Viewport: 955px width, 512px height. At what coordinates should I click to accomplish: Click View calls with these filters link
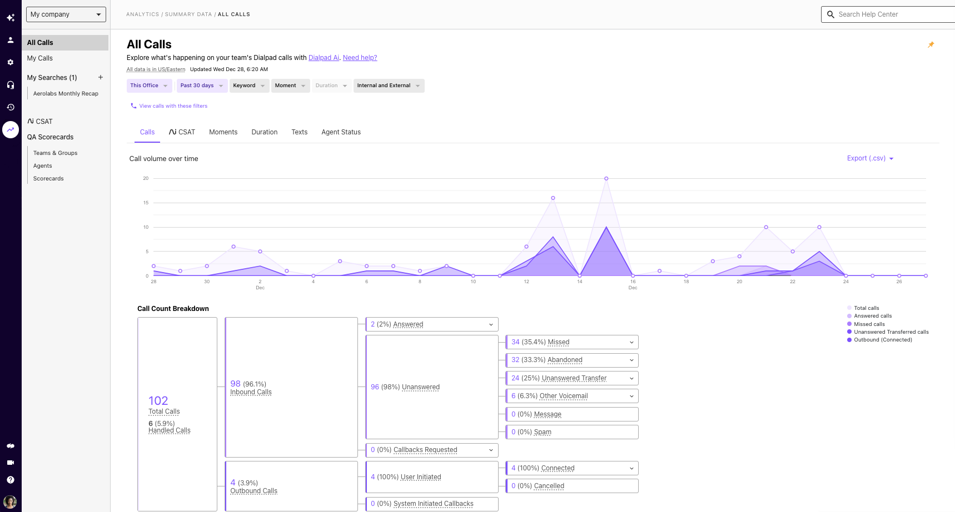173,106
